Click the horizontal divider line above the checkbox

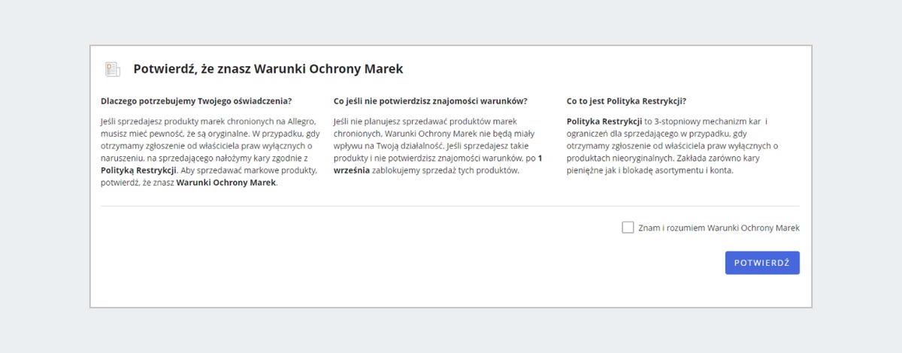449,206
